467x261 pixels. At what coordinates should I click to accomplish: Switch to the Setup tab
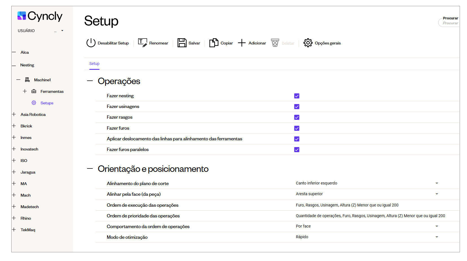coord(94,64)
